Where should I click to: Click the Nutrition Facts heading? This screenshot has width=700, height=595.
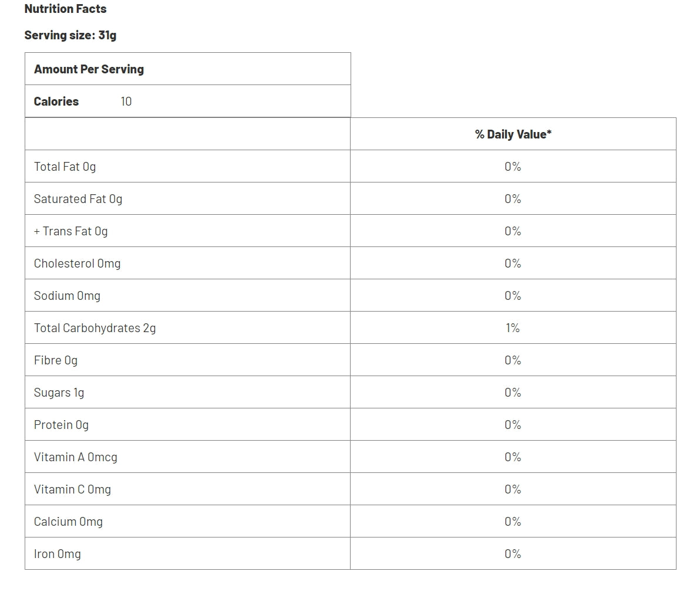[x=65, y=9]
